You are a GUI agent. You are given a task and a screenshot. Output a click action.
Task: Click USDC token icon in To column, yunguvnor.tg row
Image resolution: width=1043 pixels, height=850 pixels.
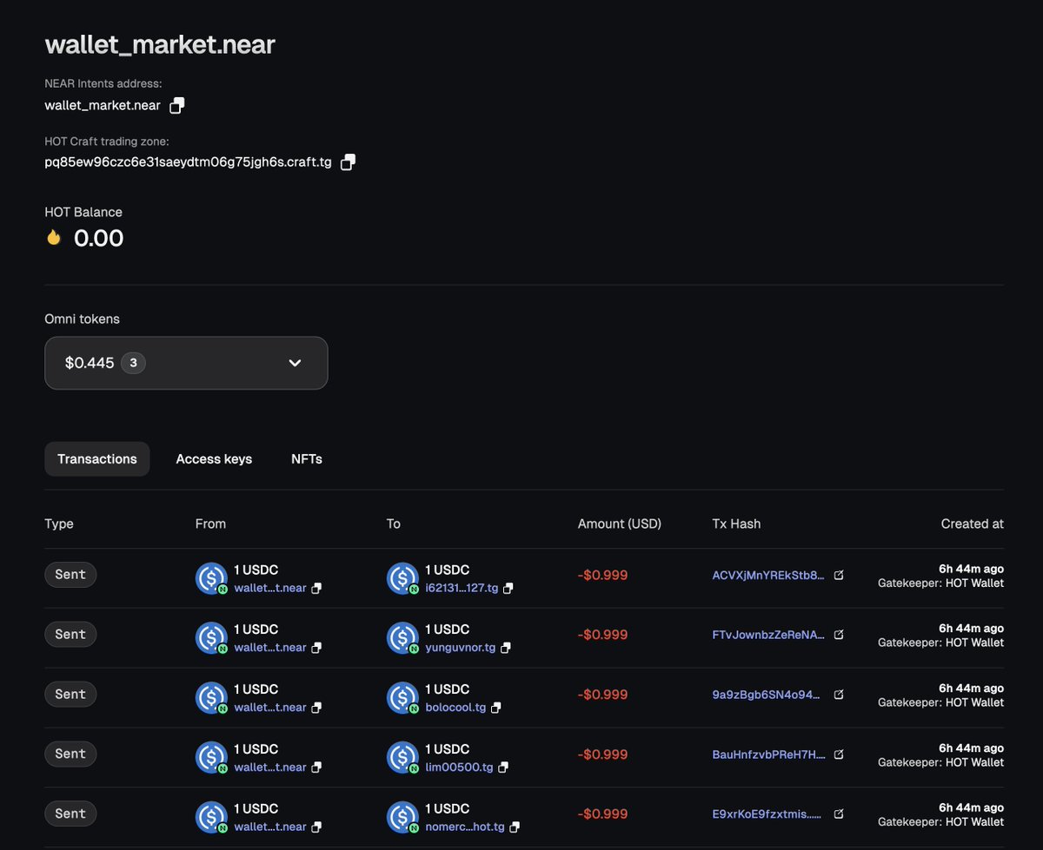click(402, 639)
